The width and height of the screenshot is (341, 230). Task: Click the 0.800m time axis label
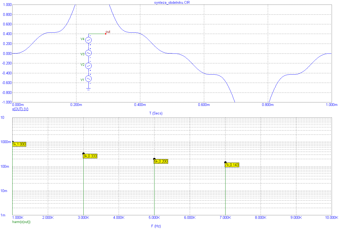pyautogui.click(x=268, y=105)
